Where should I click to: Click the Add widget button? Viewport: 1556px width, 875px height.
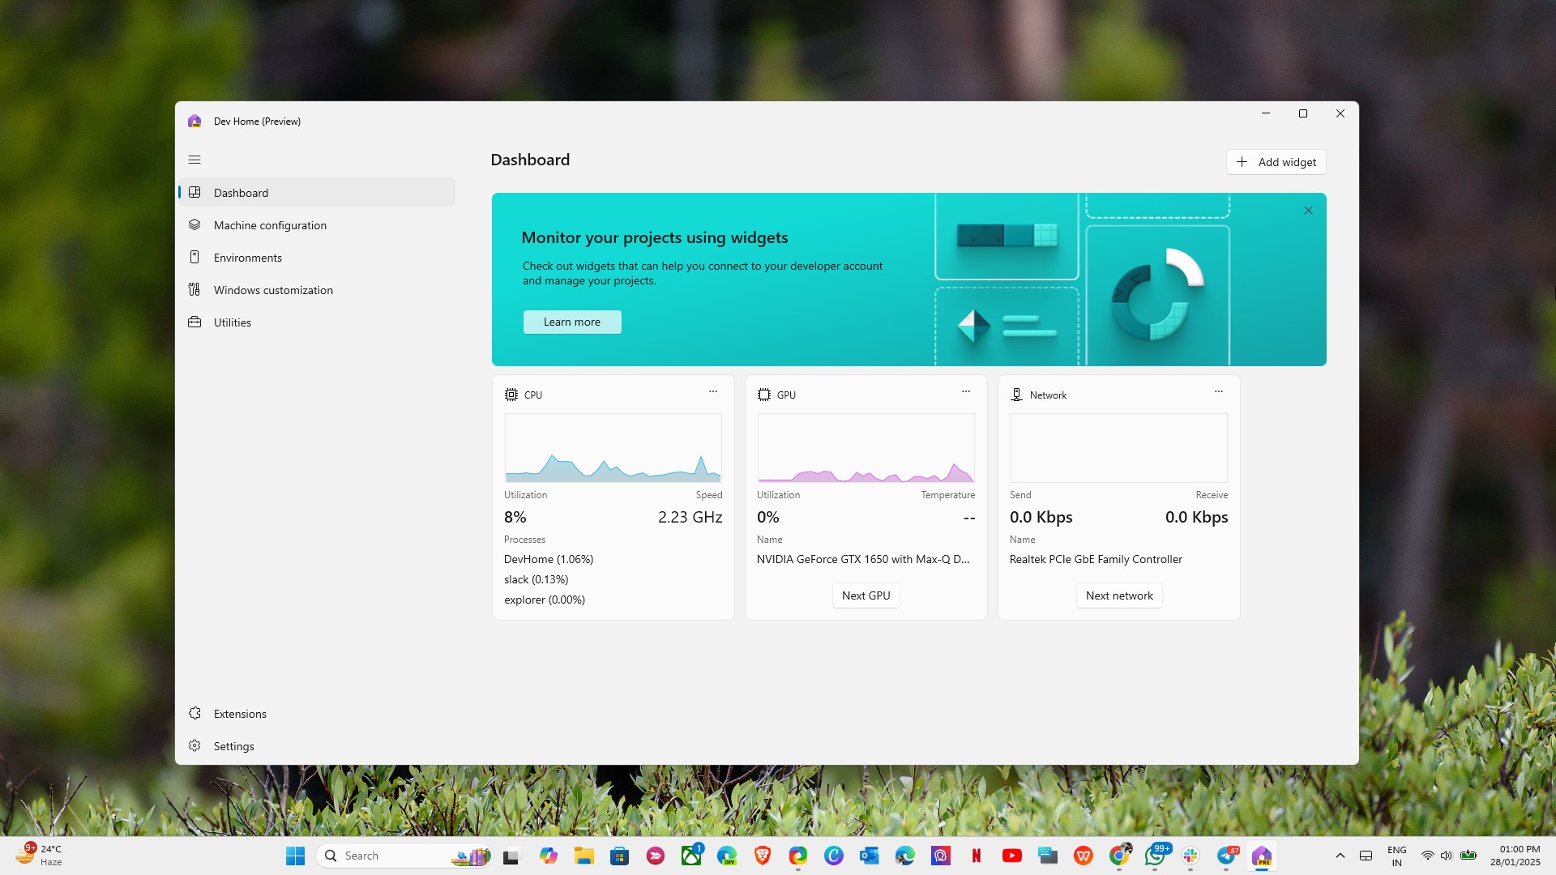pos(1275,161)
